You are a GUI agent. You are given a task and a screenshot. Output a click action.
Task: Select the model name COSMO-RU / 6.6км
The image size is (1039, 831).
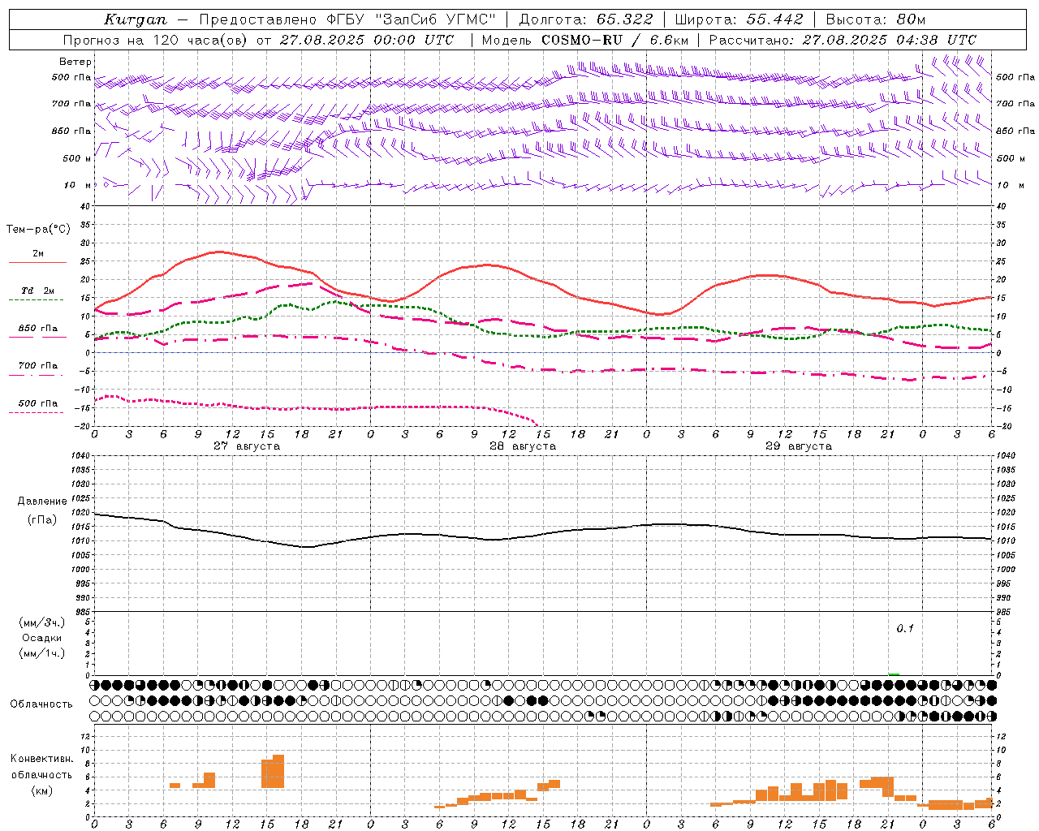(615, 40)
